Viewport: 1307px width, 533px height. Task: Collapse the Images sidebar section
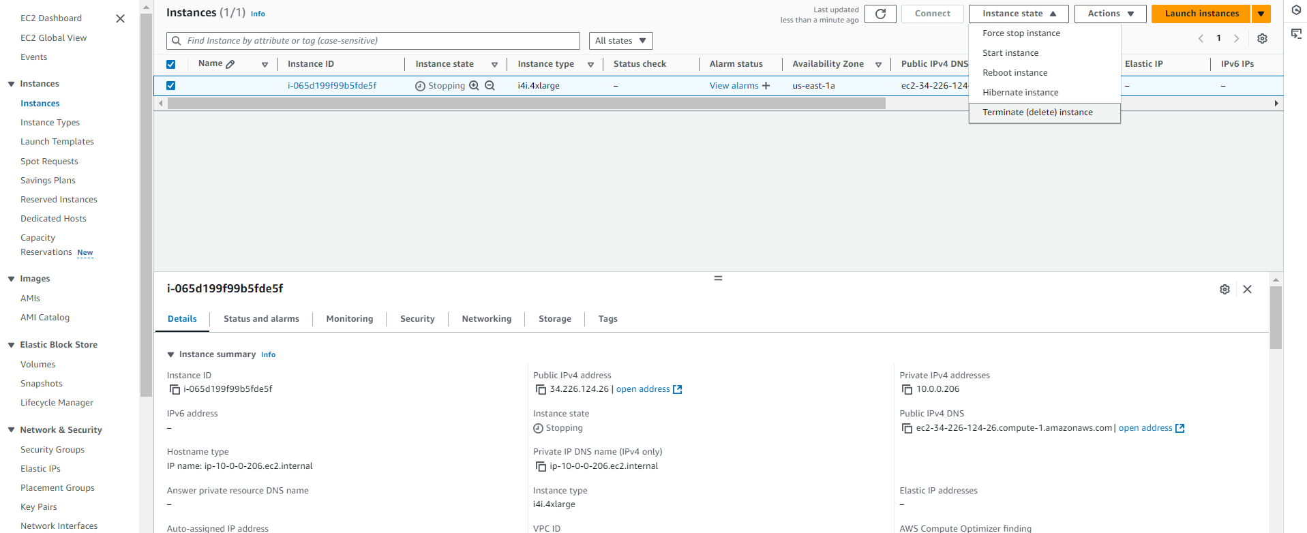tap(11, 279)
